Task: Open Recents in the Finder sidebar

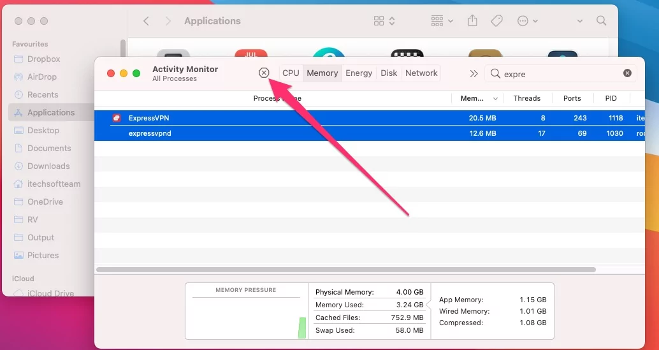Action: tap(43, 95)
